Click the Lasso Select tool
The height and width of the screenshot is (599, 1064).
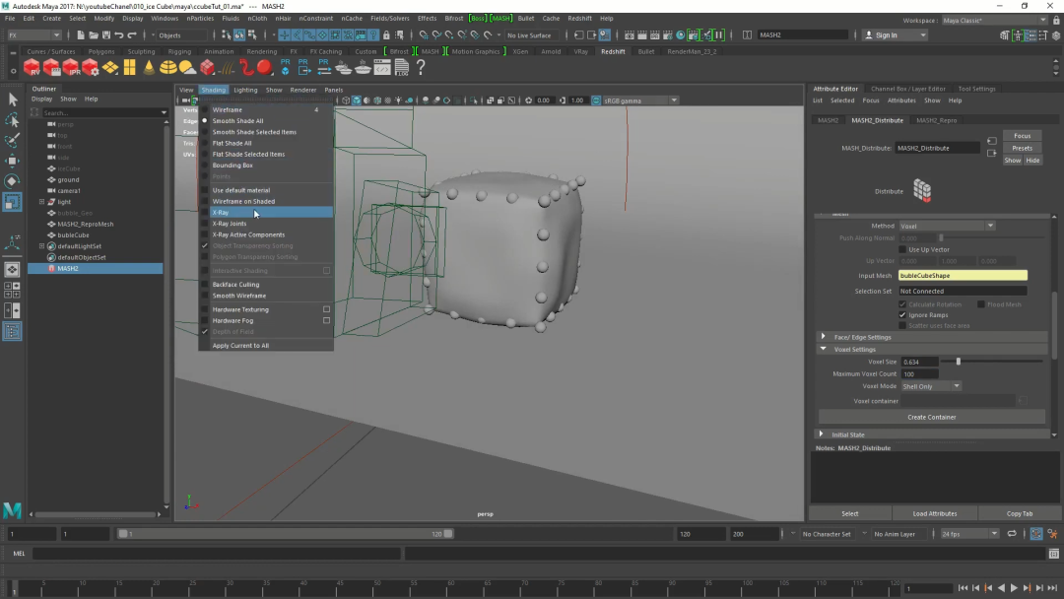pyautogui.click(x=12, y=120)
